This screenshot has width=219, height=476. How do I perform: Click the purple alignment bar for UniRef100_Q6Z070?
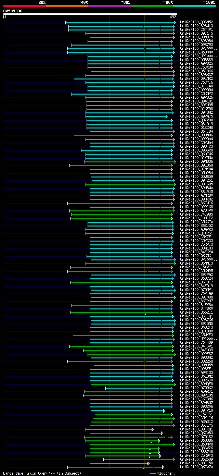click(x=116, y=467)
